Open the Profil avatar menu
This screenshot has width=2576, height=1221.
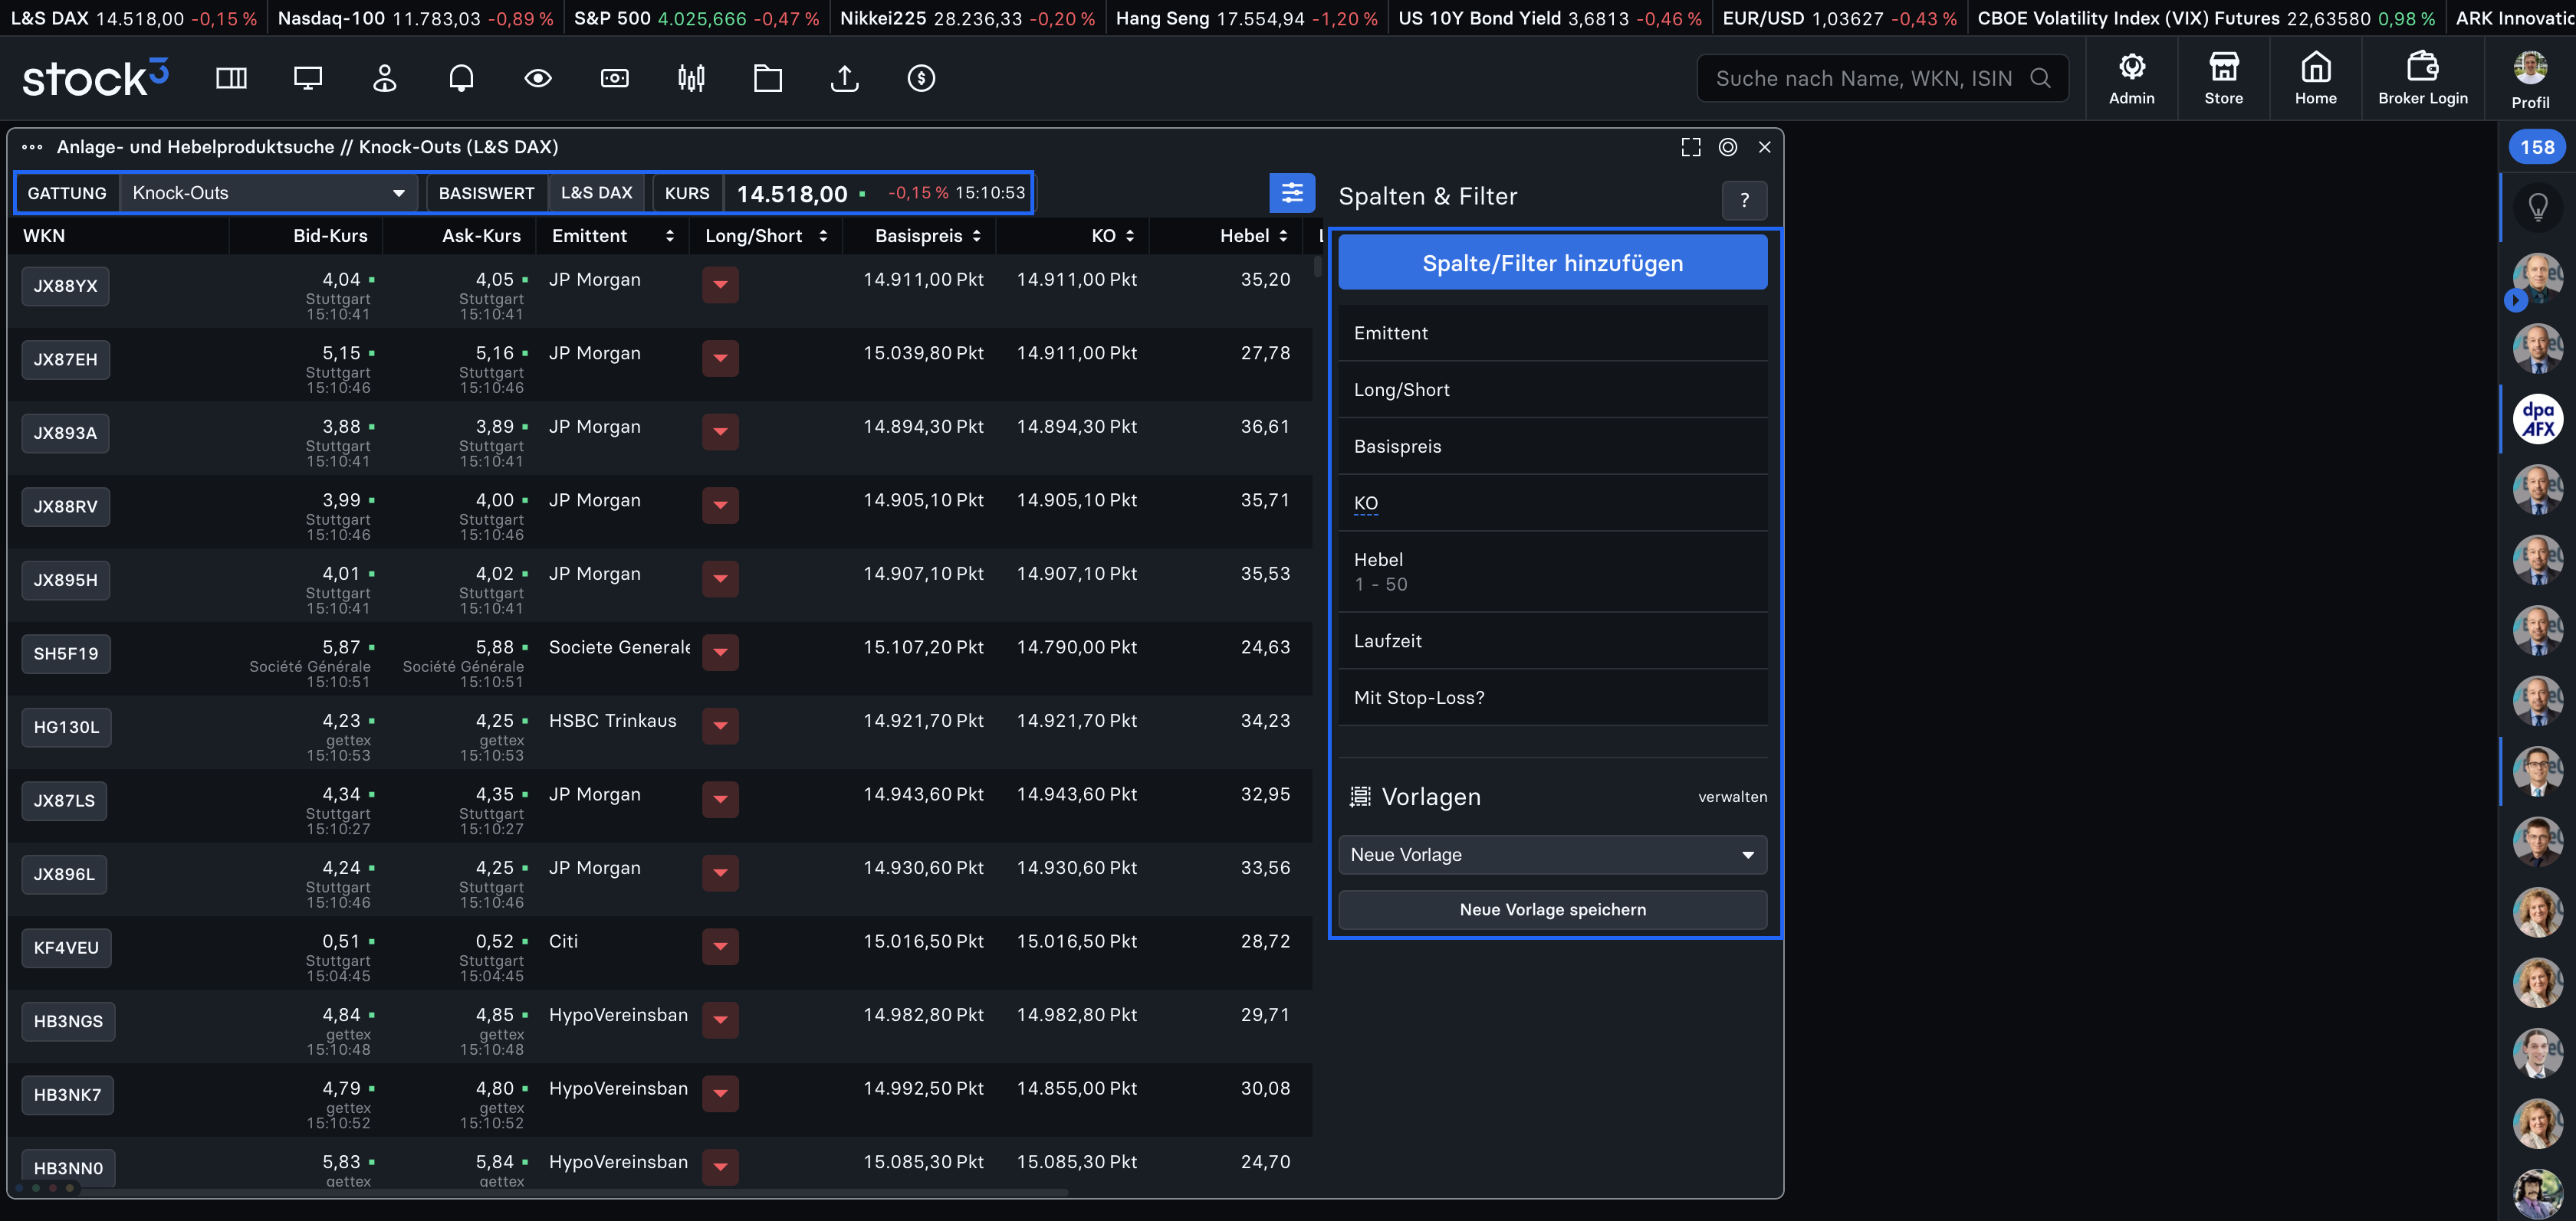[2530, 79]
